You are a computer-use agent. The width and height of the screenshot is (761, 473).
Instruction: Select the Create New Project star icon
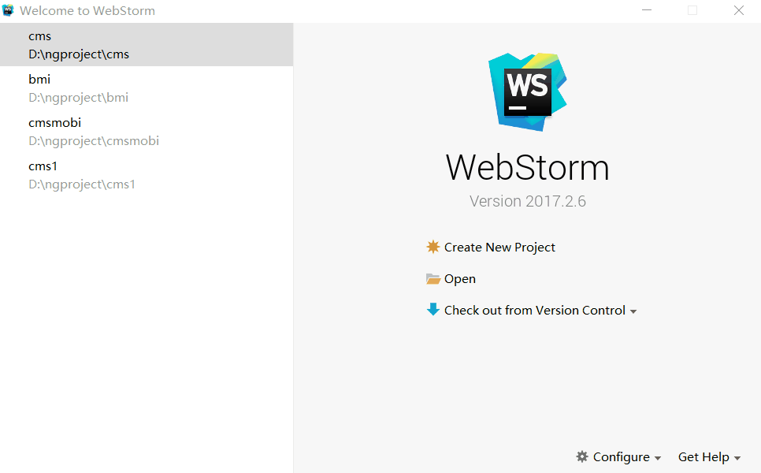pos(433,247)
